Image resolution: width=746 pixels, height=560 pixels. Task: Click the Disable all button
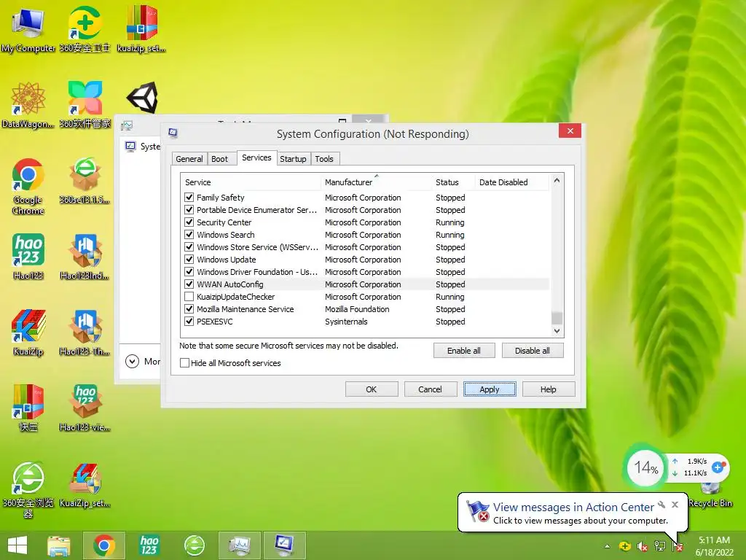pyautogui.click(x=533, y=351)
